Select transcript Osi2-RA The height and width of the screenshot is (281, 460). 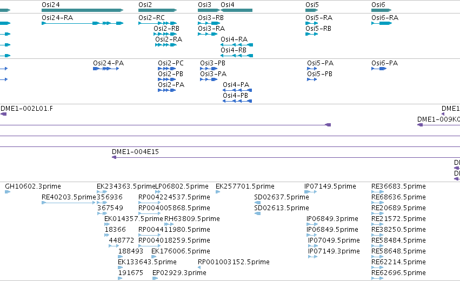166,45
